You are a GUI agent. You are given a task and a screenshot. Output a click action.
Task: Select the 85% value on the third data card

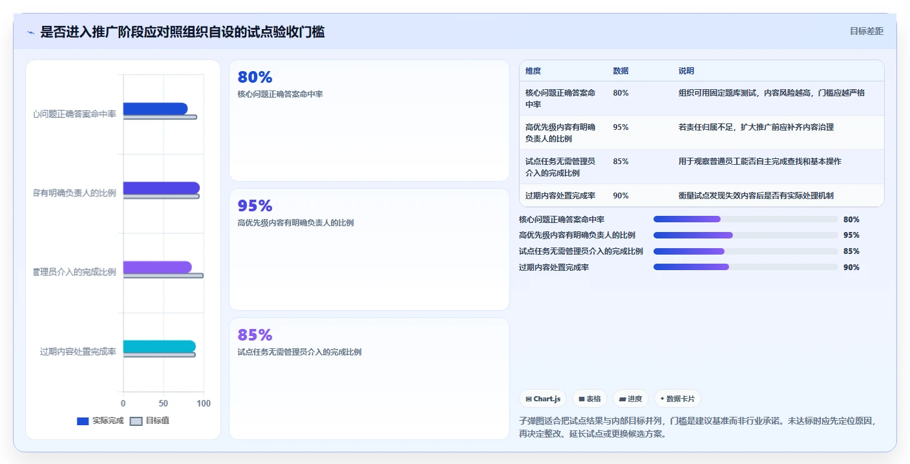(x=255, y=335)
